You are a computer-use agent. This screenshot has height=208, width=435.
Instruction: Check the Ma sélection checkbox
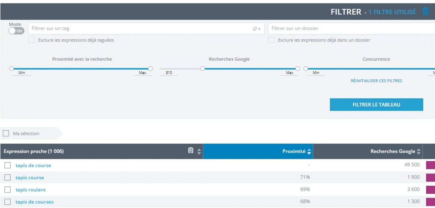coord(6,133)
